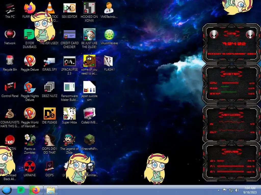261x195 pixels.
Task: Open Control Panel desktop shortcut
Action: coord(10,90)
